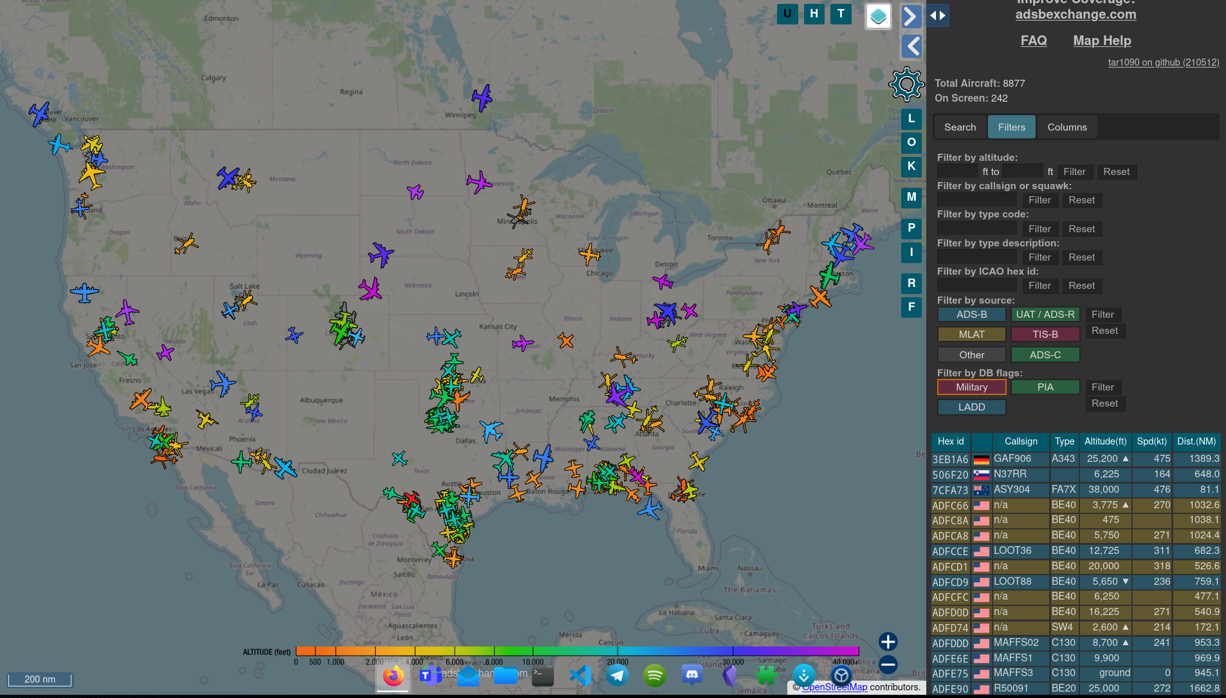Switch to the Filters tab
Image resolution: width=1226 pixels, height=698 pixels.
click(x=1011, y=127)
